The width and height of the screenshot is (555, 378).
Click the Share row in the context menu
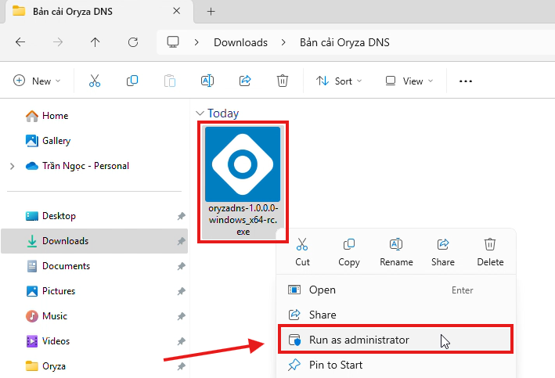coord(396,315)
